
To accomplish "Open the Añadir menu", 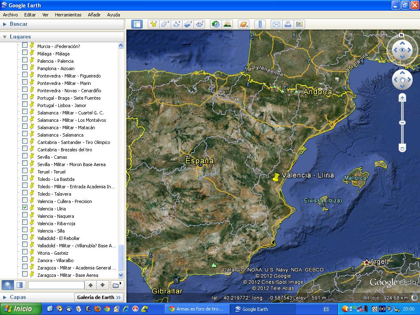I will [x=94, y=15].
